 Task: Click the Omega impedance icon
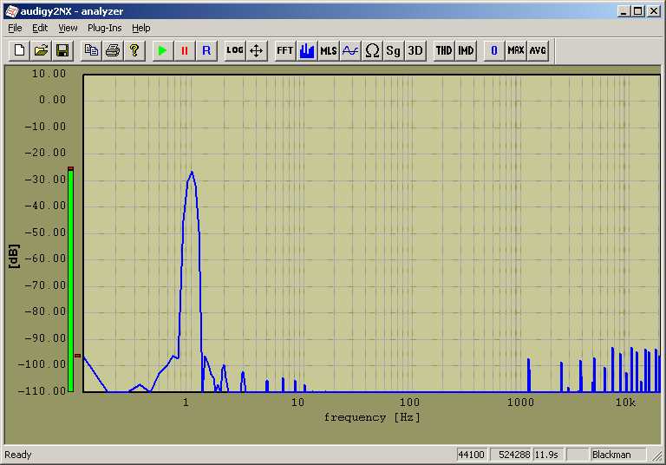(372, 50)
